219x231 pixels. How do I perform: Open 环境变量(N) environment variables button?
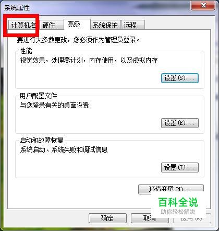click(171, 189)
